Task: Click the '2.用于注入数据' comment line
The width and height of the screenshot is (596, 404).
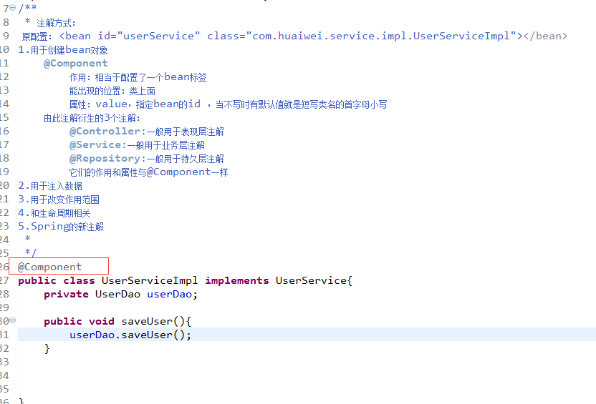Action: 50,186
